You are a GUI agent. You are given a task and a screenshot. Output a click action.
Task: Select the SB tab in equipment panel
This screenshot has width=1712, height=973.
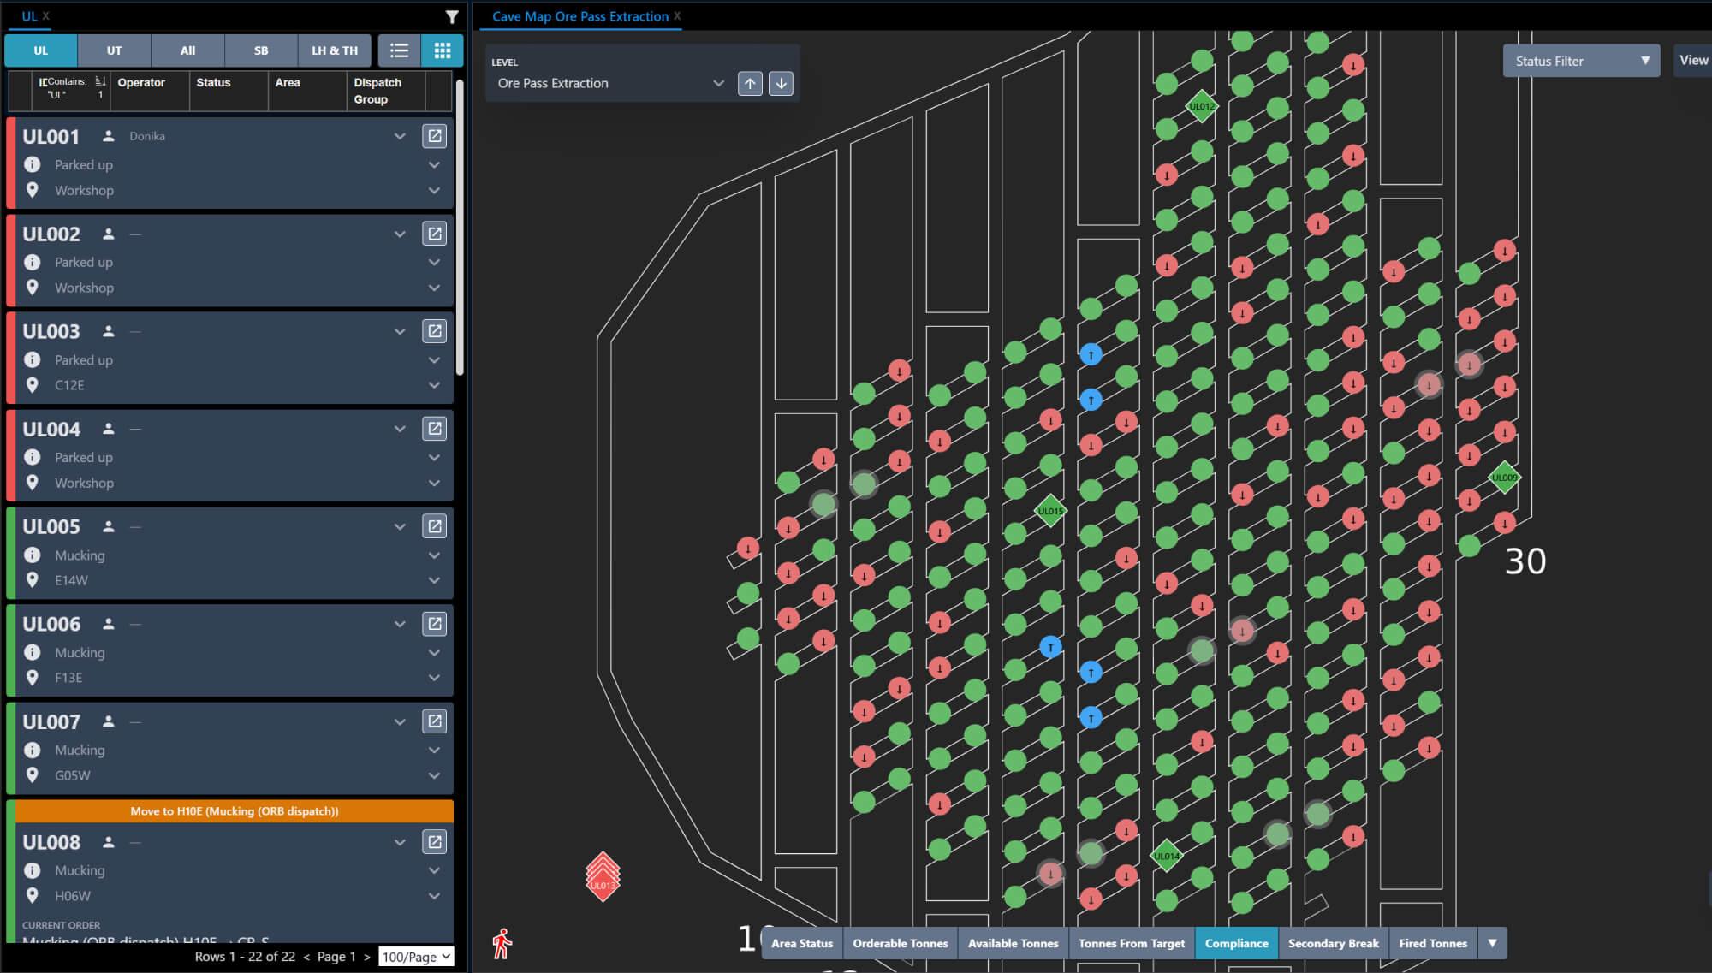261,50
